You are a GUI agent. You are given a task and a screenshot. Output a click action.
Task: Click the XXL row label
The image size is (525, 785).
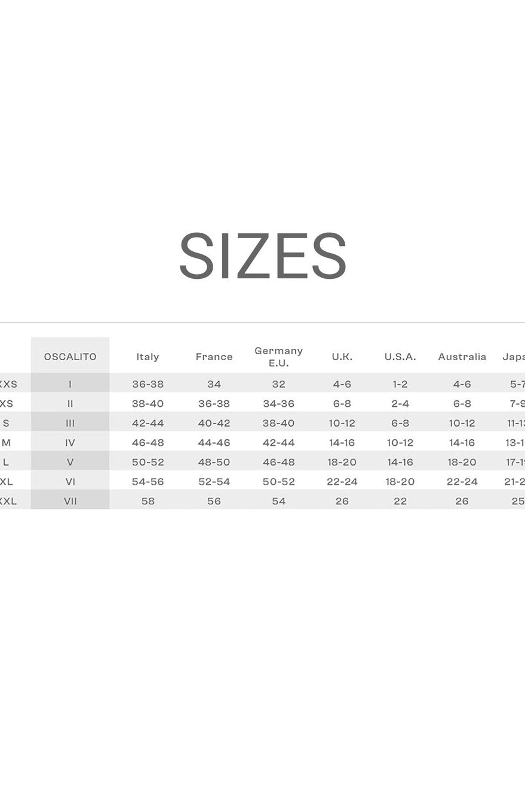(x=8, y=501)
